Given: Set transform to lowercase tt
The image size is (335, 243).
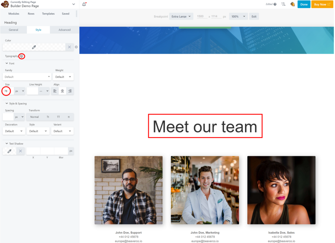Looking at the screenshot, I should point(69,117).
